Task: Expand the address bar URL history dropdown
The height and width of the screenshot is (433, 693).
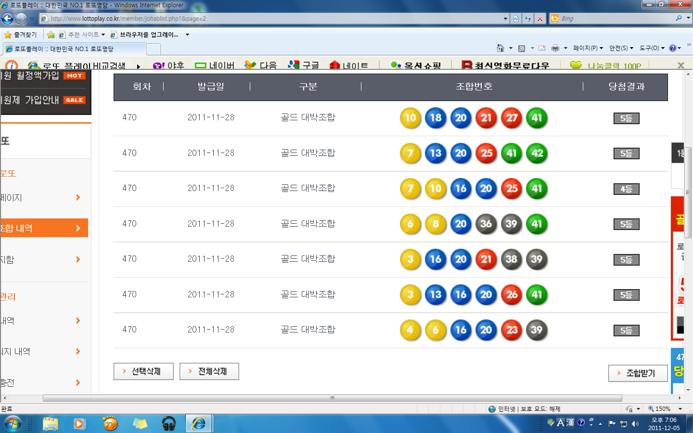Action: pos(505,19)
